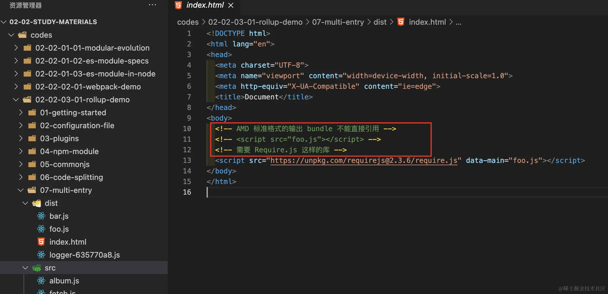Click the HTML5 icon in the breadcrumb

[401, 22]
